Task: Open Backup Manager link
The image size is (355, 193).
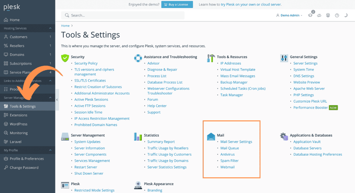Action: click(x=234, y=83)
